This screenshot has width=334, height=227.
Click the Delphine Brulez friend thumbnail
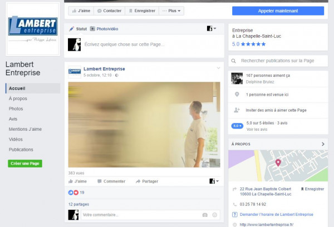click(x=237, y=78)
